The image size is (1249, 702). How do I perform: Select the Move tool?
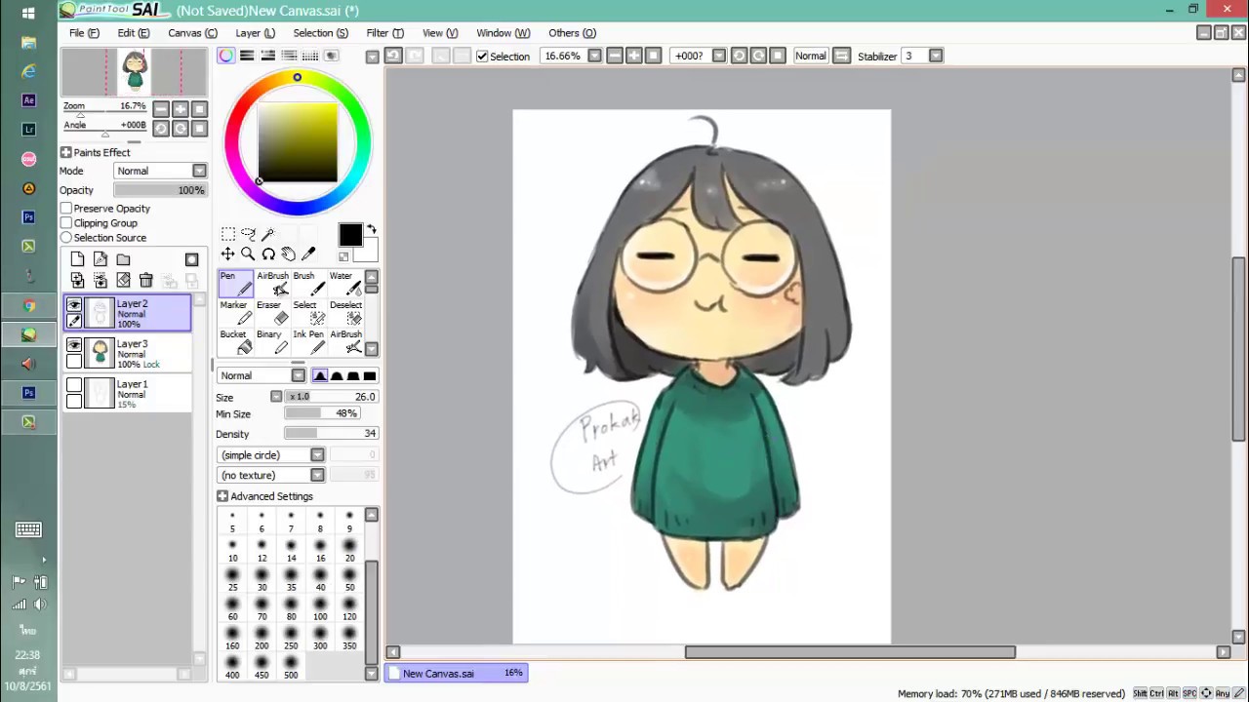227,254
